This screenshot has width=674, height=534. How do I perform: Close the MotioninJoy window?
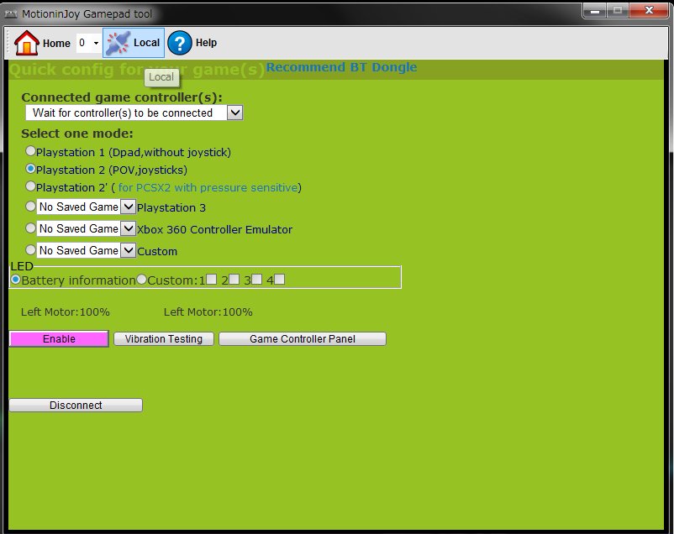point(649,10)
